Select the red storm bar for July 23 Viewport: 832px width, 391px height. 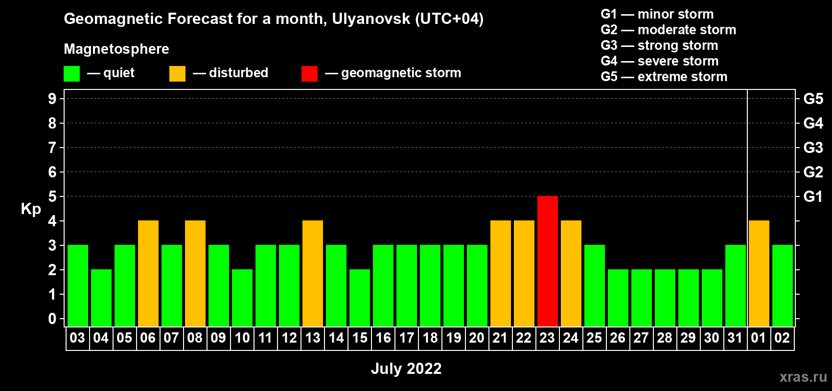click(x=547, y=261)
